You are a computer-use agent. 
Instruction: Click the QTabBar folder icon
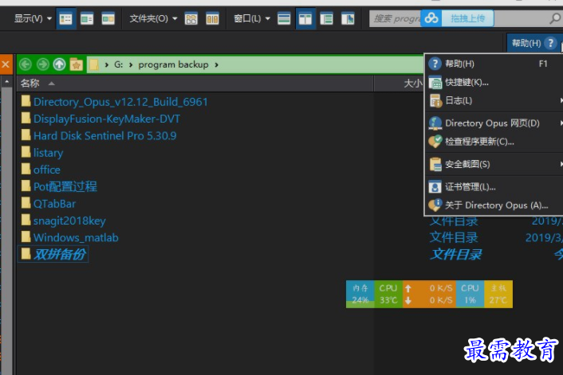coord(26,202)
